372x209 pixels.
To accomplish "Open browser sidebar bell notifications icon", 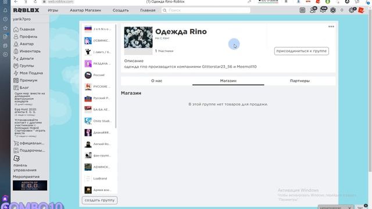I will 5,10.
